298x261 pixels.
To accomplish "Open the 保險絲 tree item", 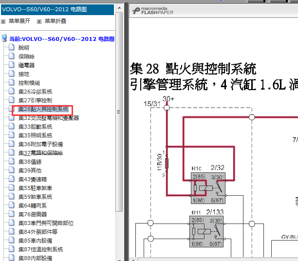I will (x=26, y=56).
